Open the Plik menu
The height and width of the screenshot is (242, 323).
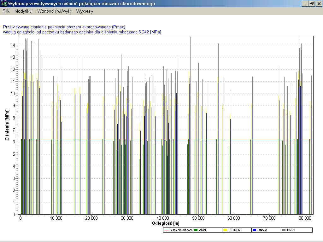pos(6,11)
